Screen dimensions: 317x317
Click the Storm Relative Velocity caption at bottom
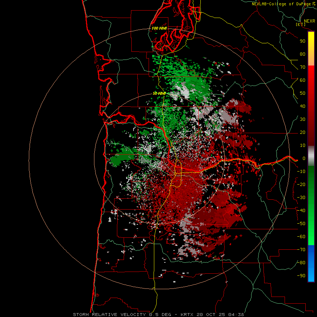(x=158, y=315)
